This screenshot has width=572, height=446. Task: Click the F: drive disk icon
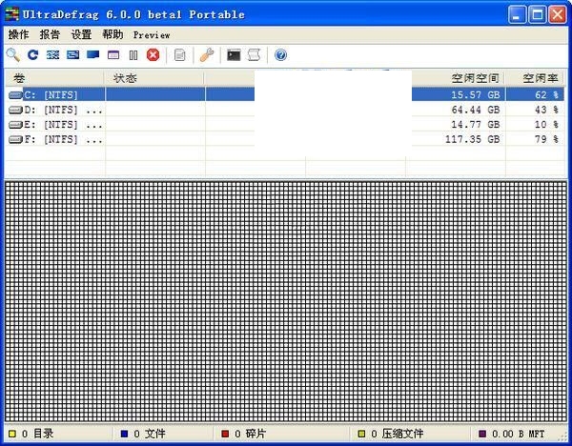click(15, 139)
